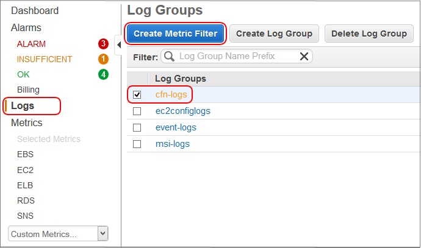The width and height of the screenshot is (421, 248).
Task: Click the Delete Log Group button
Action: (369, 34)
